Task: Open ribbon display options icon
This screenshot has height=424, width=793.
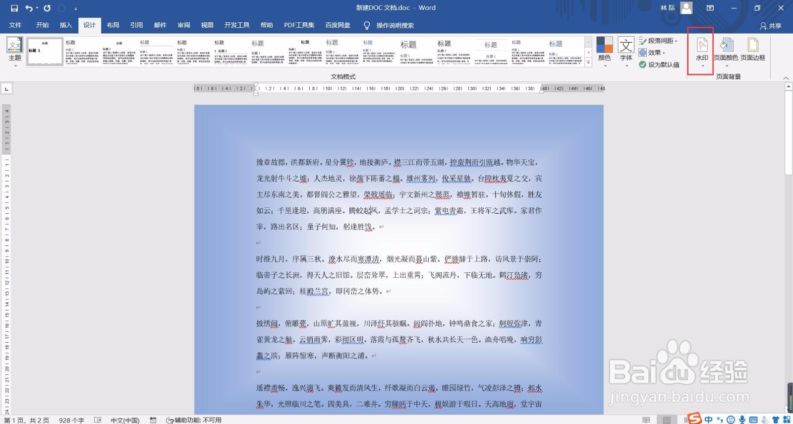Action: click(x=710, y=8)
